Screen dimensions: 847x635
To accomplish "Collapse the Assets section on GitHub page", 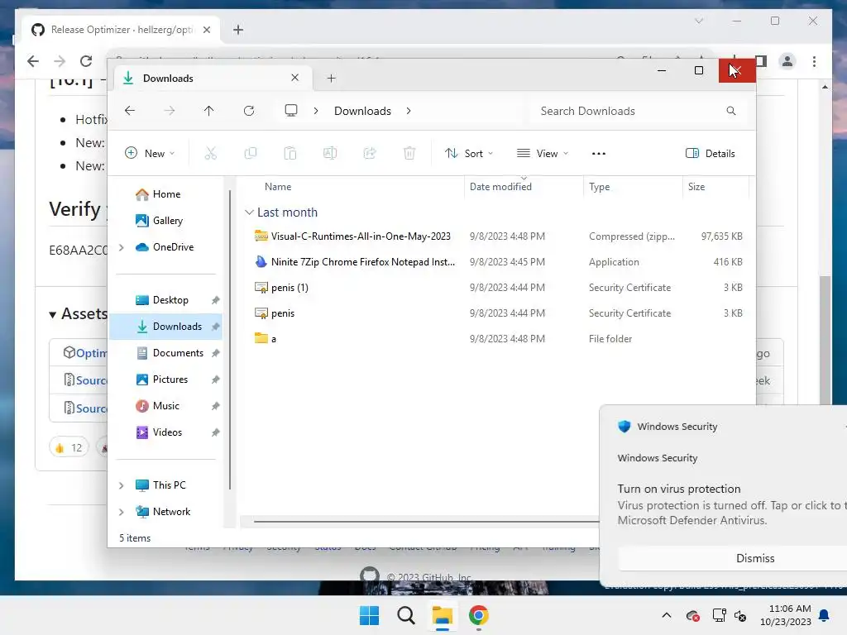I will point(52,315).
